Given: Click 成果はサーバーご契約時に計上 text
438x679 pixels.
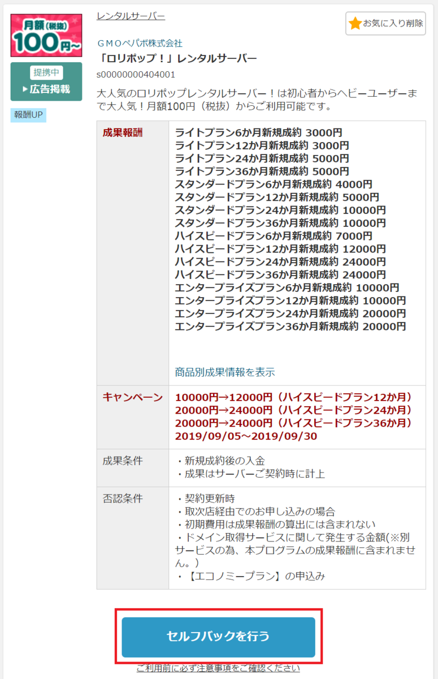Looking at the screenshot, I should [250, 474].
